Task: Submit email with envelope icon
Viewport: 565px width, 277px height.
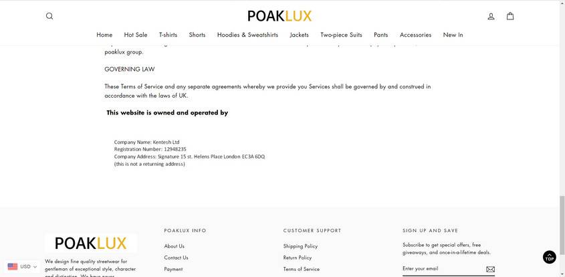Action: [x=490, y=269]
